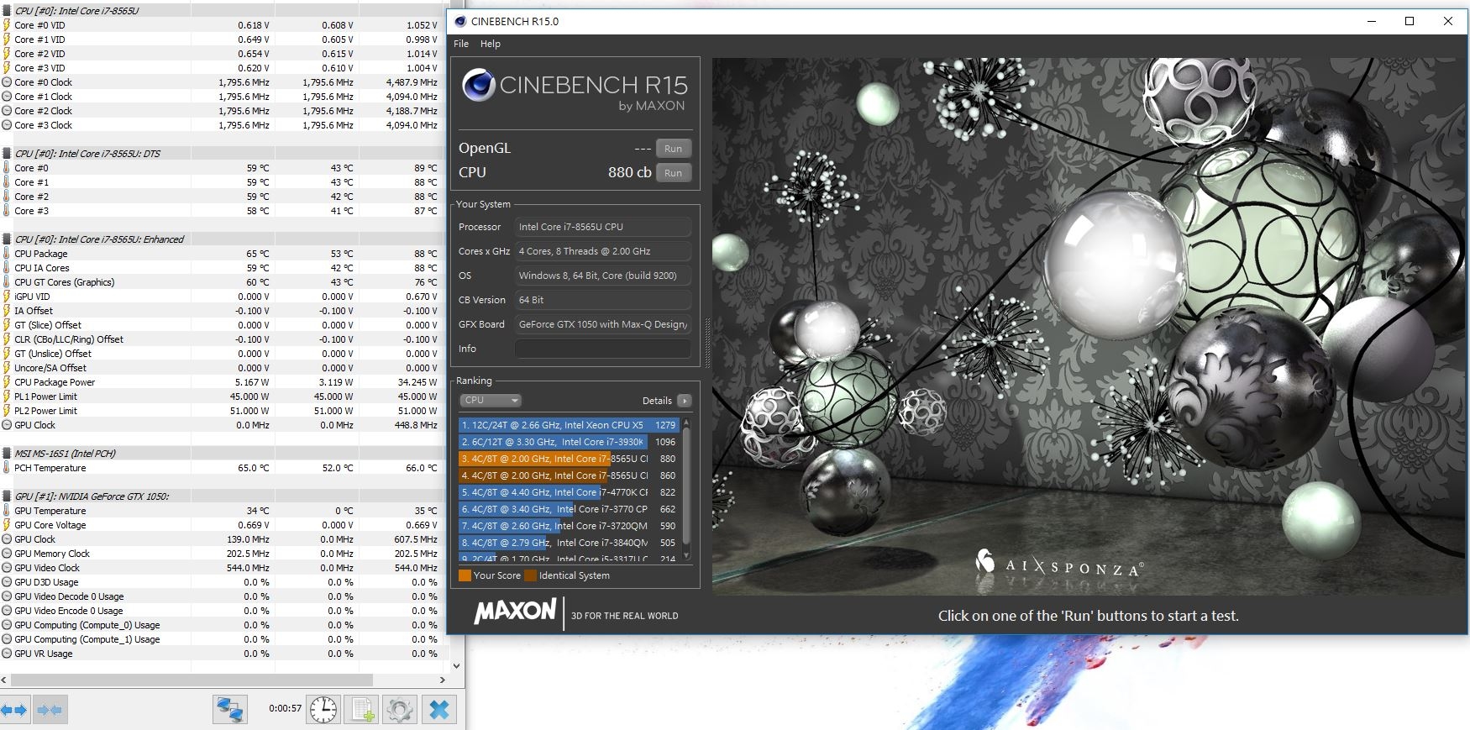This screenshot has width=1470, height=730.
Task: Select the GPU Core Voltage row
Action: [x=222, y=525]
